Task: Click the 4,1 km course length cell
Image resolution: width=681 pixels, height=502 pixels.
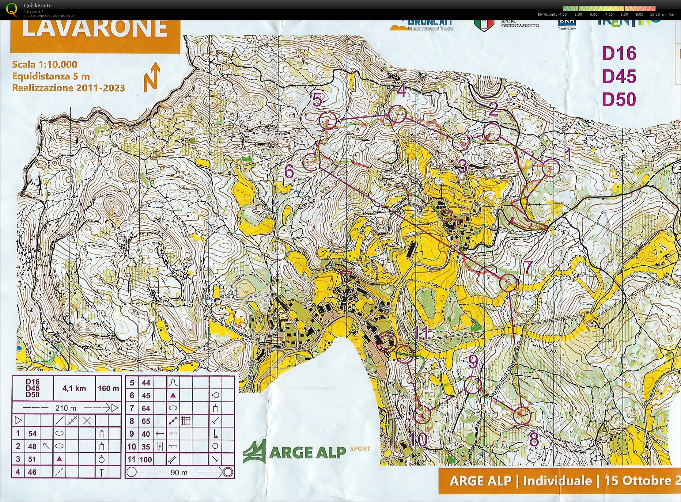Action: (x=74, y=389)
